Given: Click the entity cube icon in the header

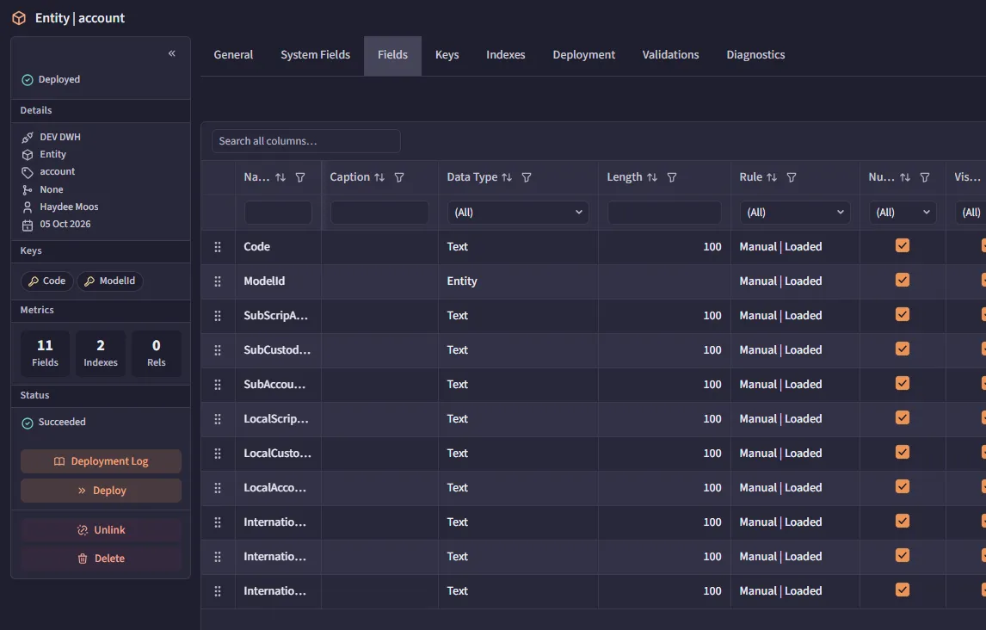Looking at the screenshot, I should [19, 18].
